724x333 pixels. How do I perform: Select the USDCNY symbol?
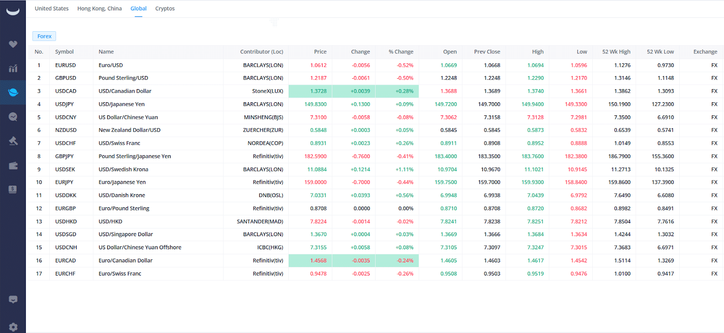[66, 118]
